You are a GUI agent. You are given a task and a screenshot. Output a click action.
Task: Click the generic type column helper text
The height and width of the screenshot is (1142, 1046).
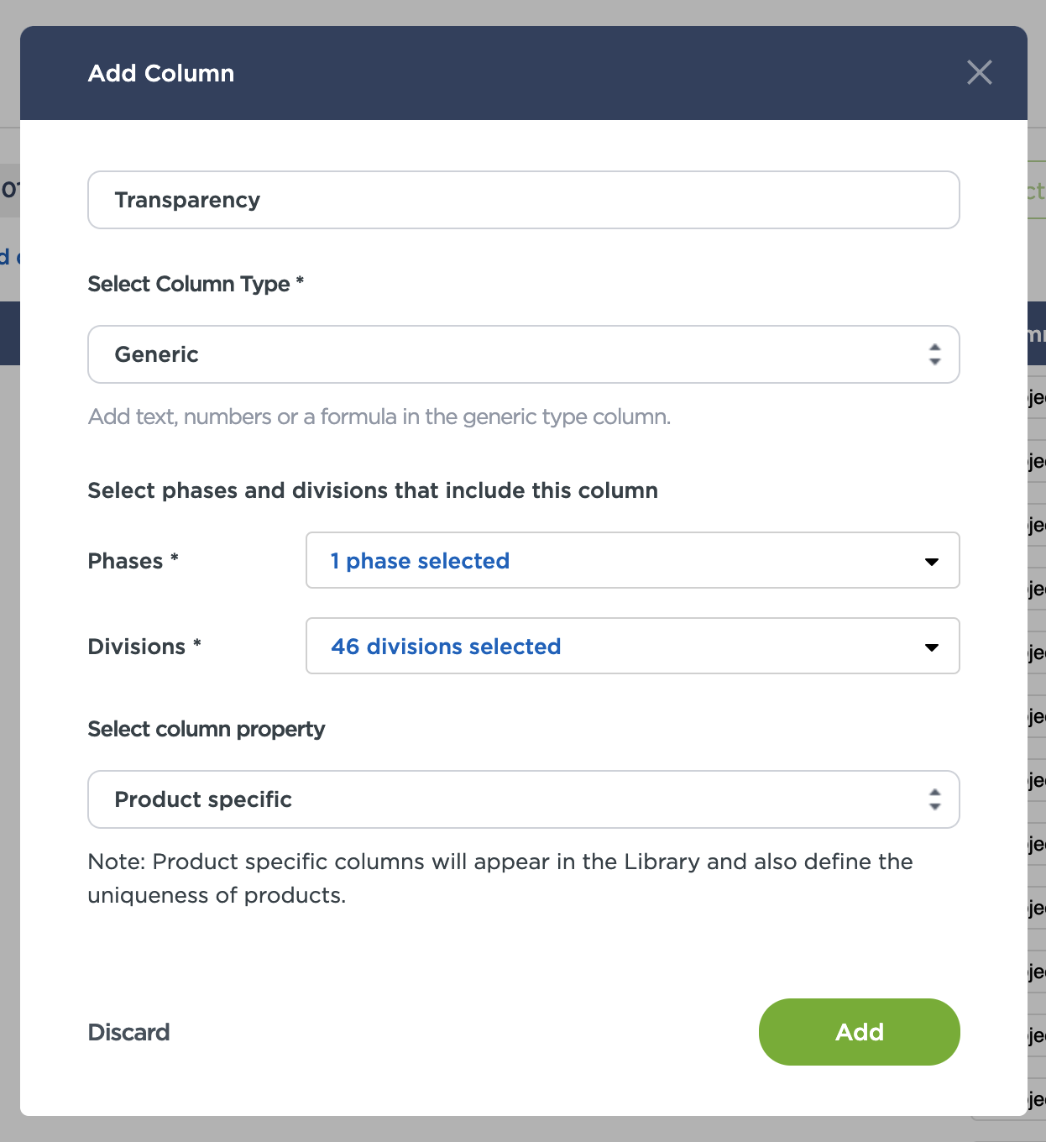(379, 416)
